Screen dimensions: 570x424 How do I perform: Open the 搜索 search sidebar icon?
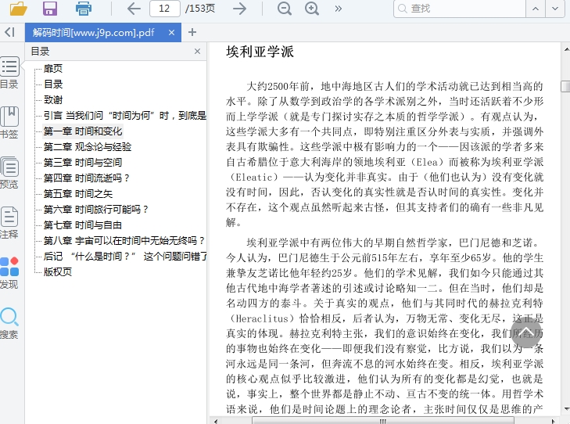coord(9,323)
